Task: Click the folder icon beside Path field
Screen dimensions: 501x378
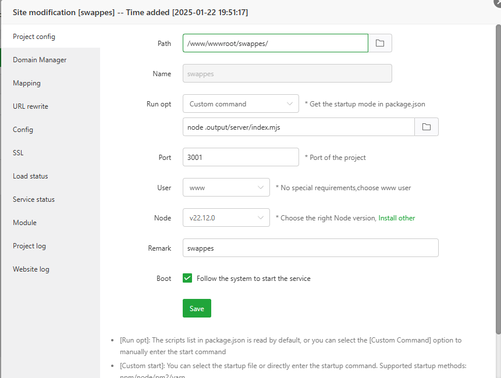Action: (x=380, y=43)
